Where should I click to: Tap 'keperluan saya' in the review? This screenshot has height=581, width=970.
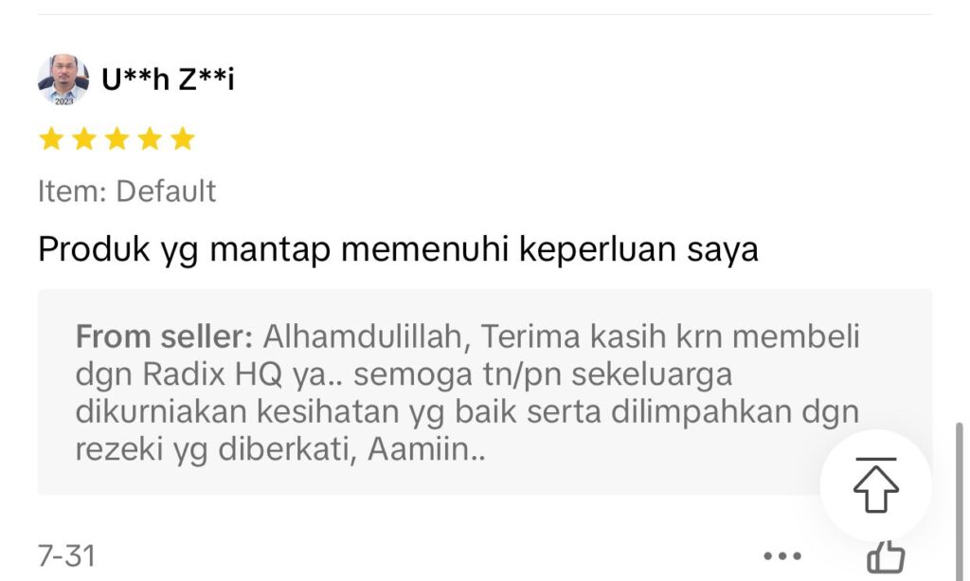pyautogui.click(x=638, y=250)
